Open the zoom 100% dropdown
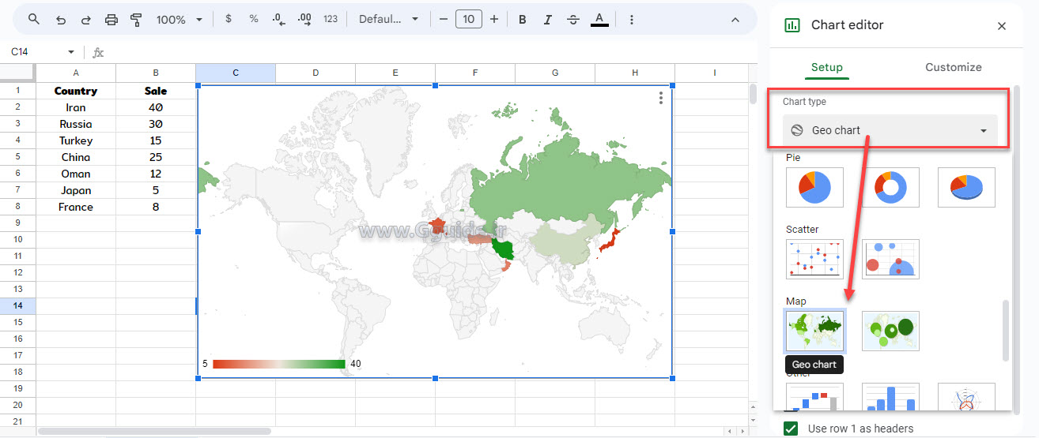Screen dimensions: 1039x438 coord(179,19)
